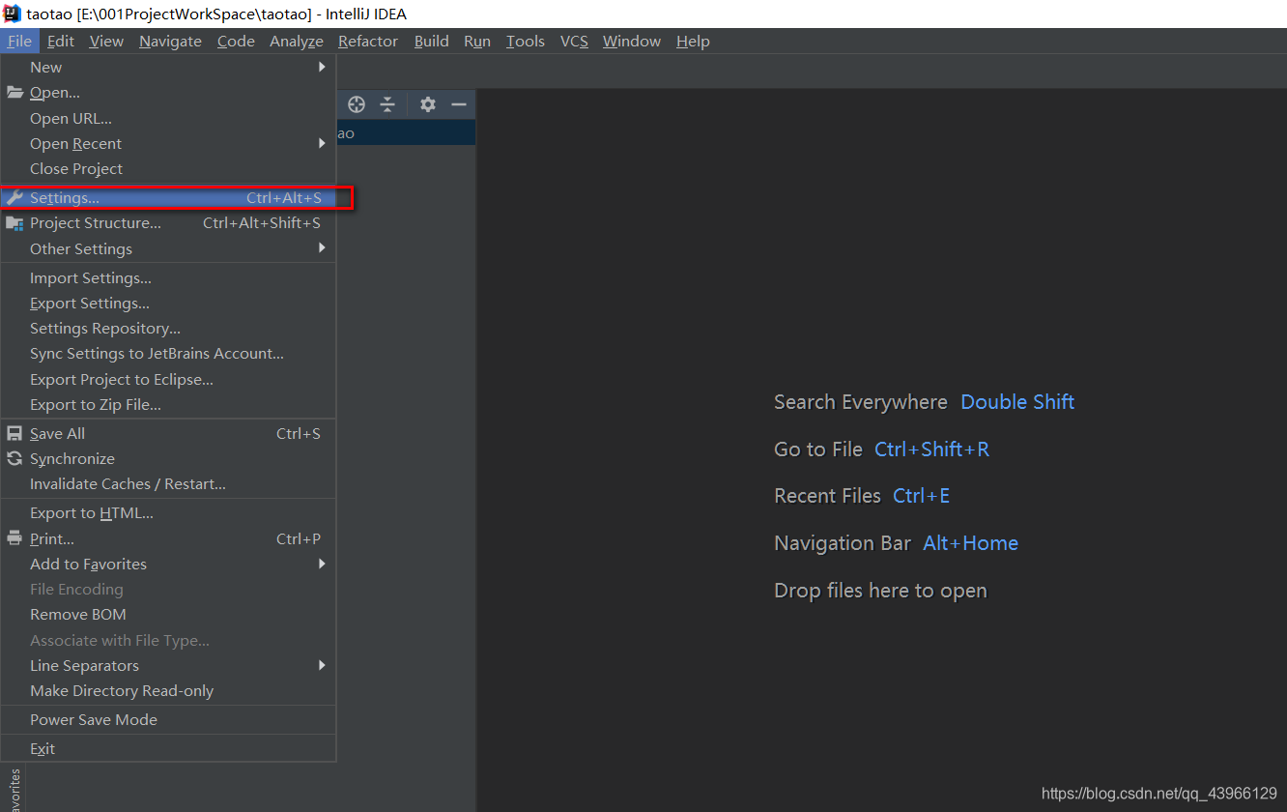
Task: Click 'Search Everywhere' text in editor area
Action: point(861,402)
